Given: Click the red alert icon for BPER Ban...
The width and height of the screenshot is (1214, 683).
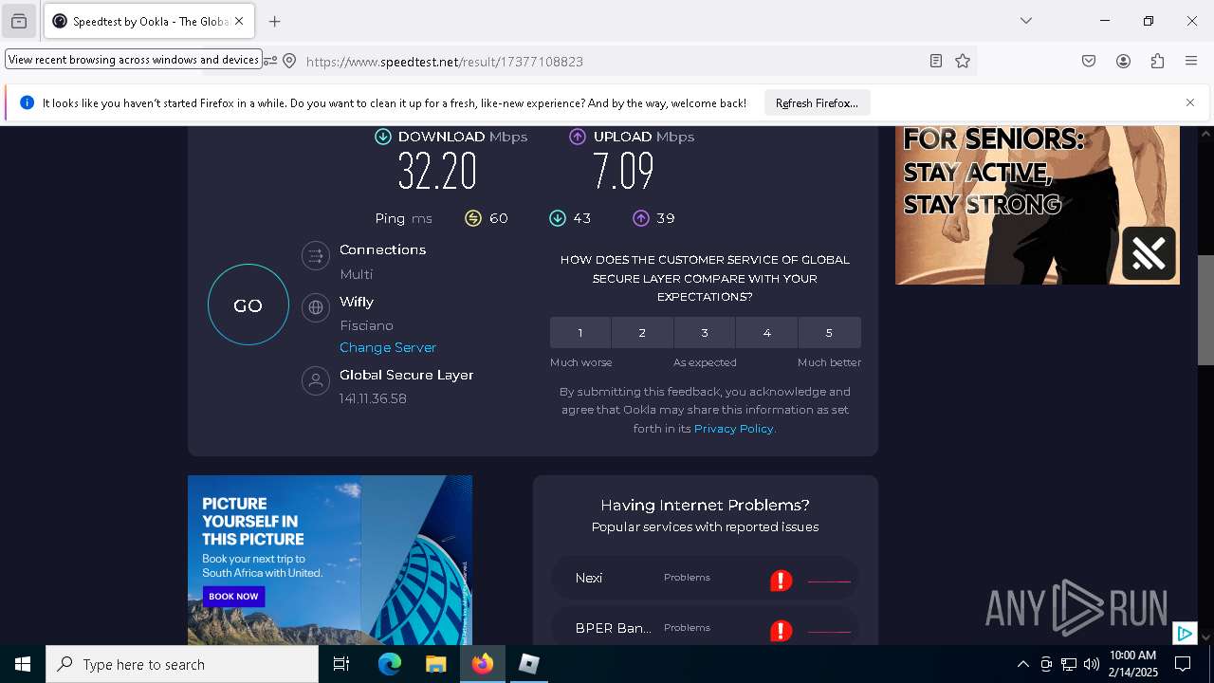Looking at the screenshot, I should (x=781, y=631).
